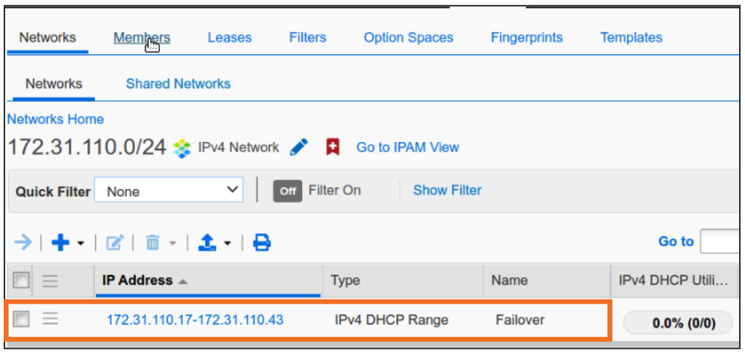The width and height of the screenshot is (745, 353).
Task: Click the red bookmark icon
Action: (x=332, y=147)
